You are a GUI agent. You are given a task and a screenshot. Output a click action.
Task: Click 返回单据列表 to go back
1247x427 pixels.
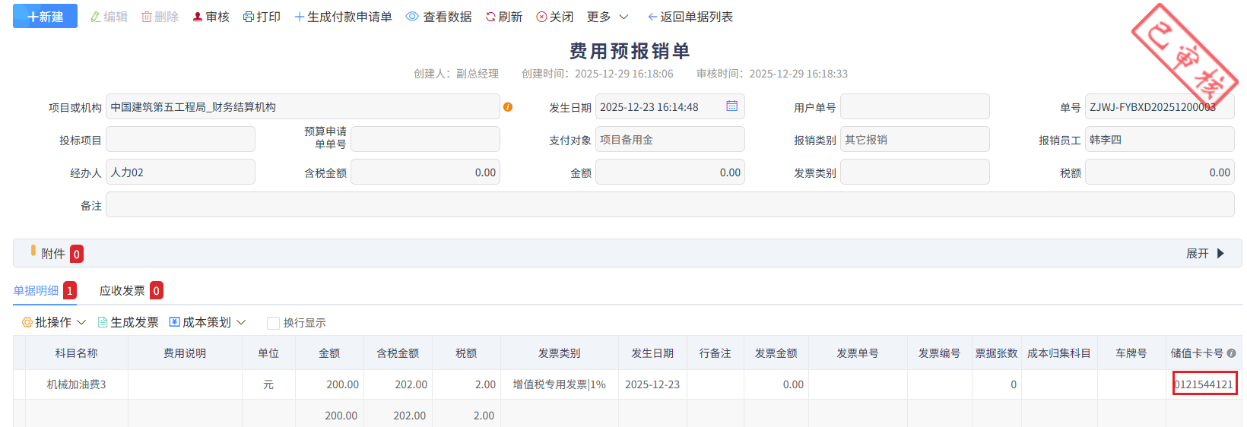point(690,17)
